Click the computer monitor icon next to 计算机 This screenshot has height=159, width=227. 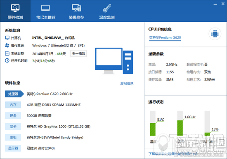tap(7, 38)
